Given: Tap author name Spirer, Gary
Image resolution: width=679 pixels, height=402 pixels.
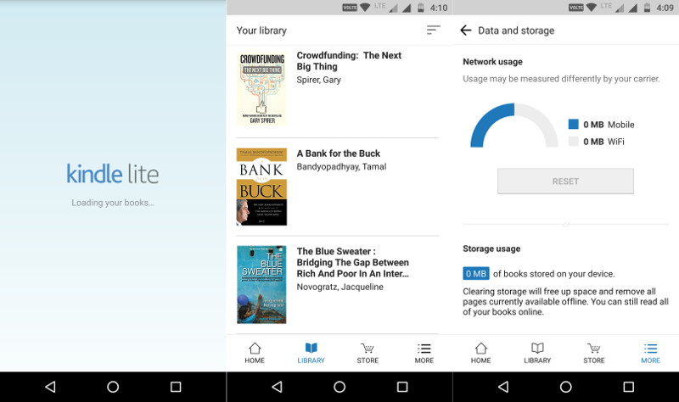Looking at the screenshot, I should pyautogui.click(x=319, y=80).
